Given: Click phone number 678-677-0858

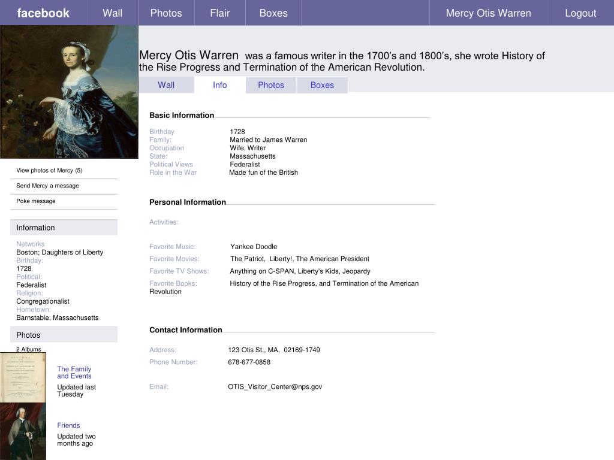Looking at the screenshot, I should [x=249, y=362].
